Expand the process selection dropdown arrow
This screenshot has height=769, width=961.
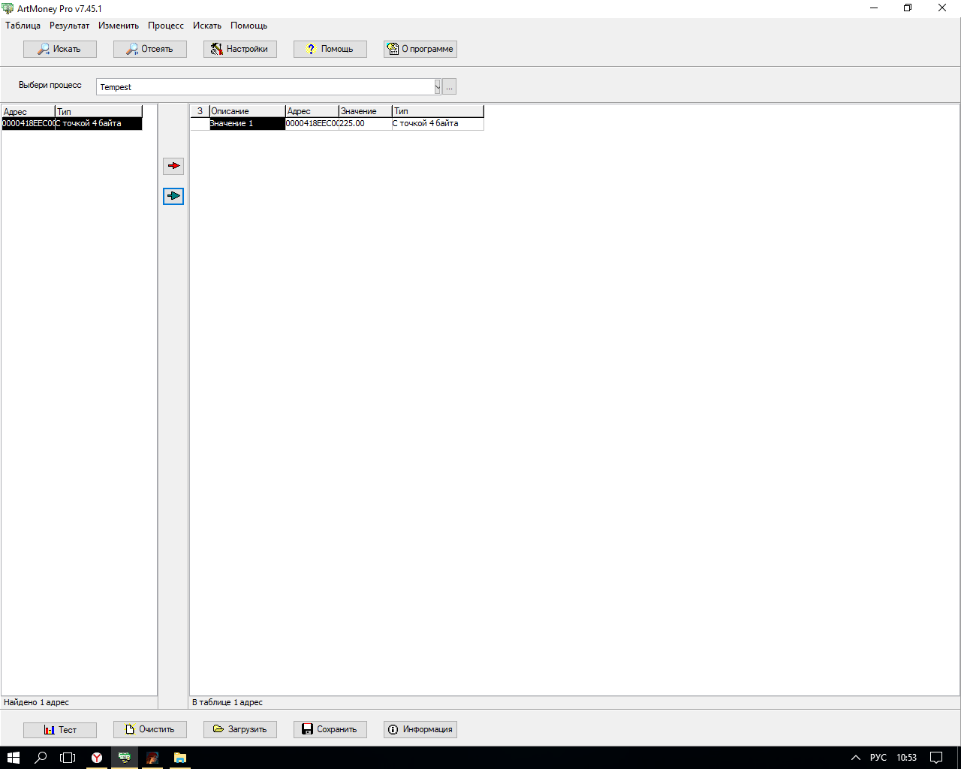[438, 86]
